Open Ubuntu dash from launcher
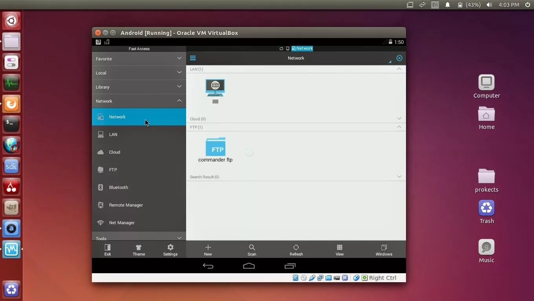 point(11,21)
